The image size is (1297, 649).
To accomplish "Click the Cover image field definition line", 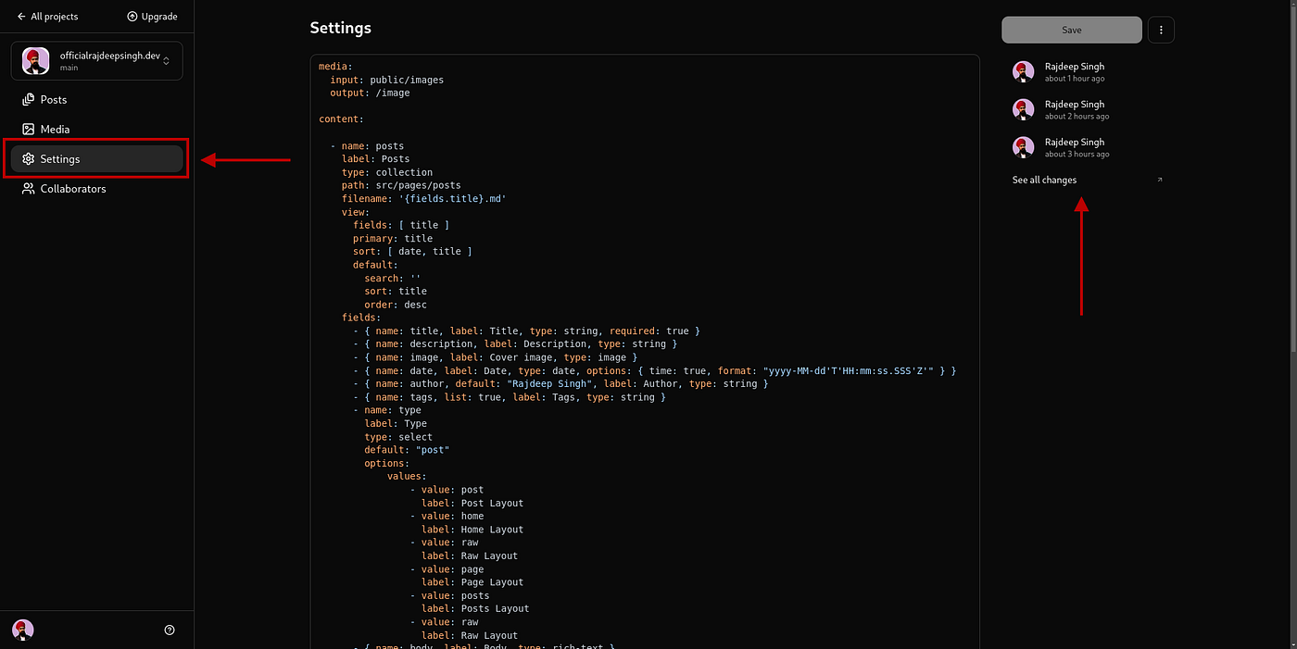I will [495, 357].
